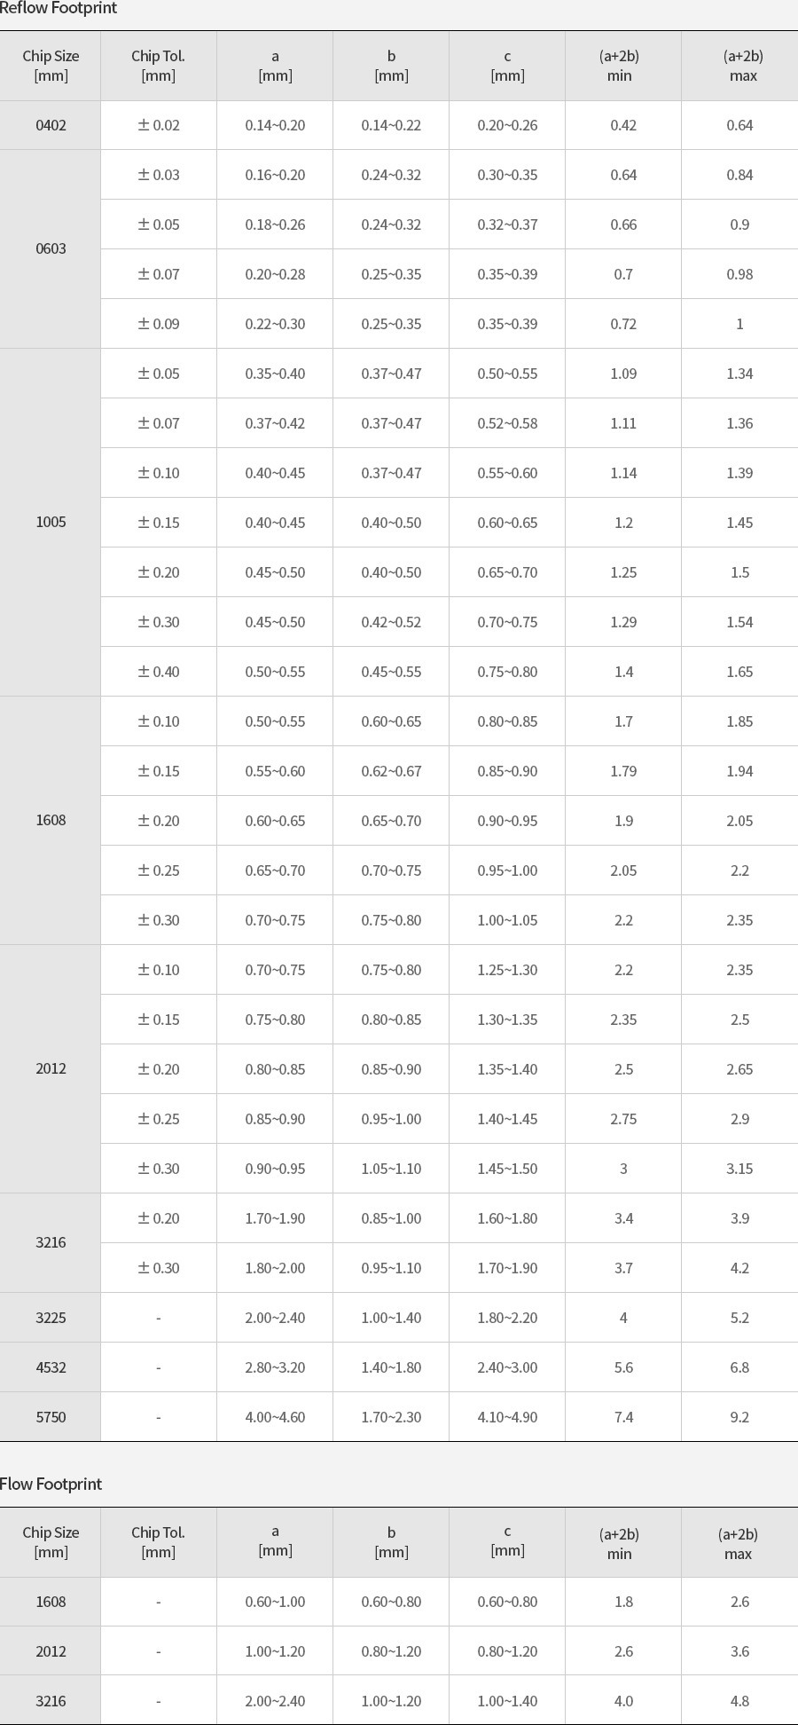Click the Flow Footprint section heading

point(51,1484)
